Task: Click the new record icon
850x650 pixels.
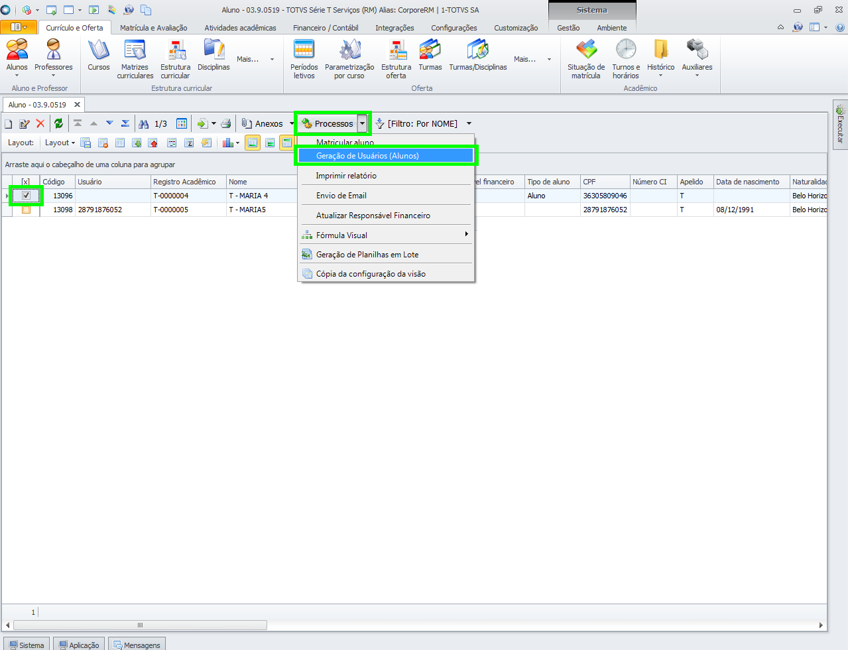Action: point(9,124)
